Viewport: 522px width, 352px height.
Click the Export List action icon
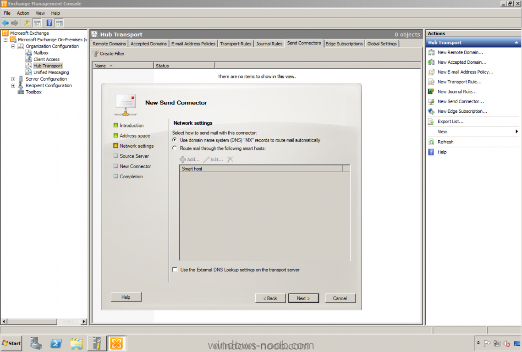[x=431, y=121]
